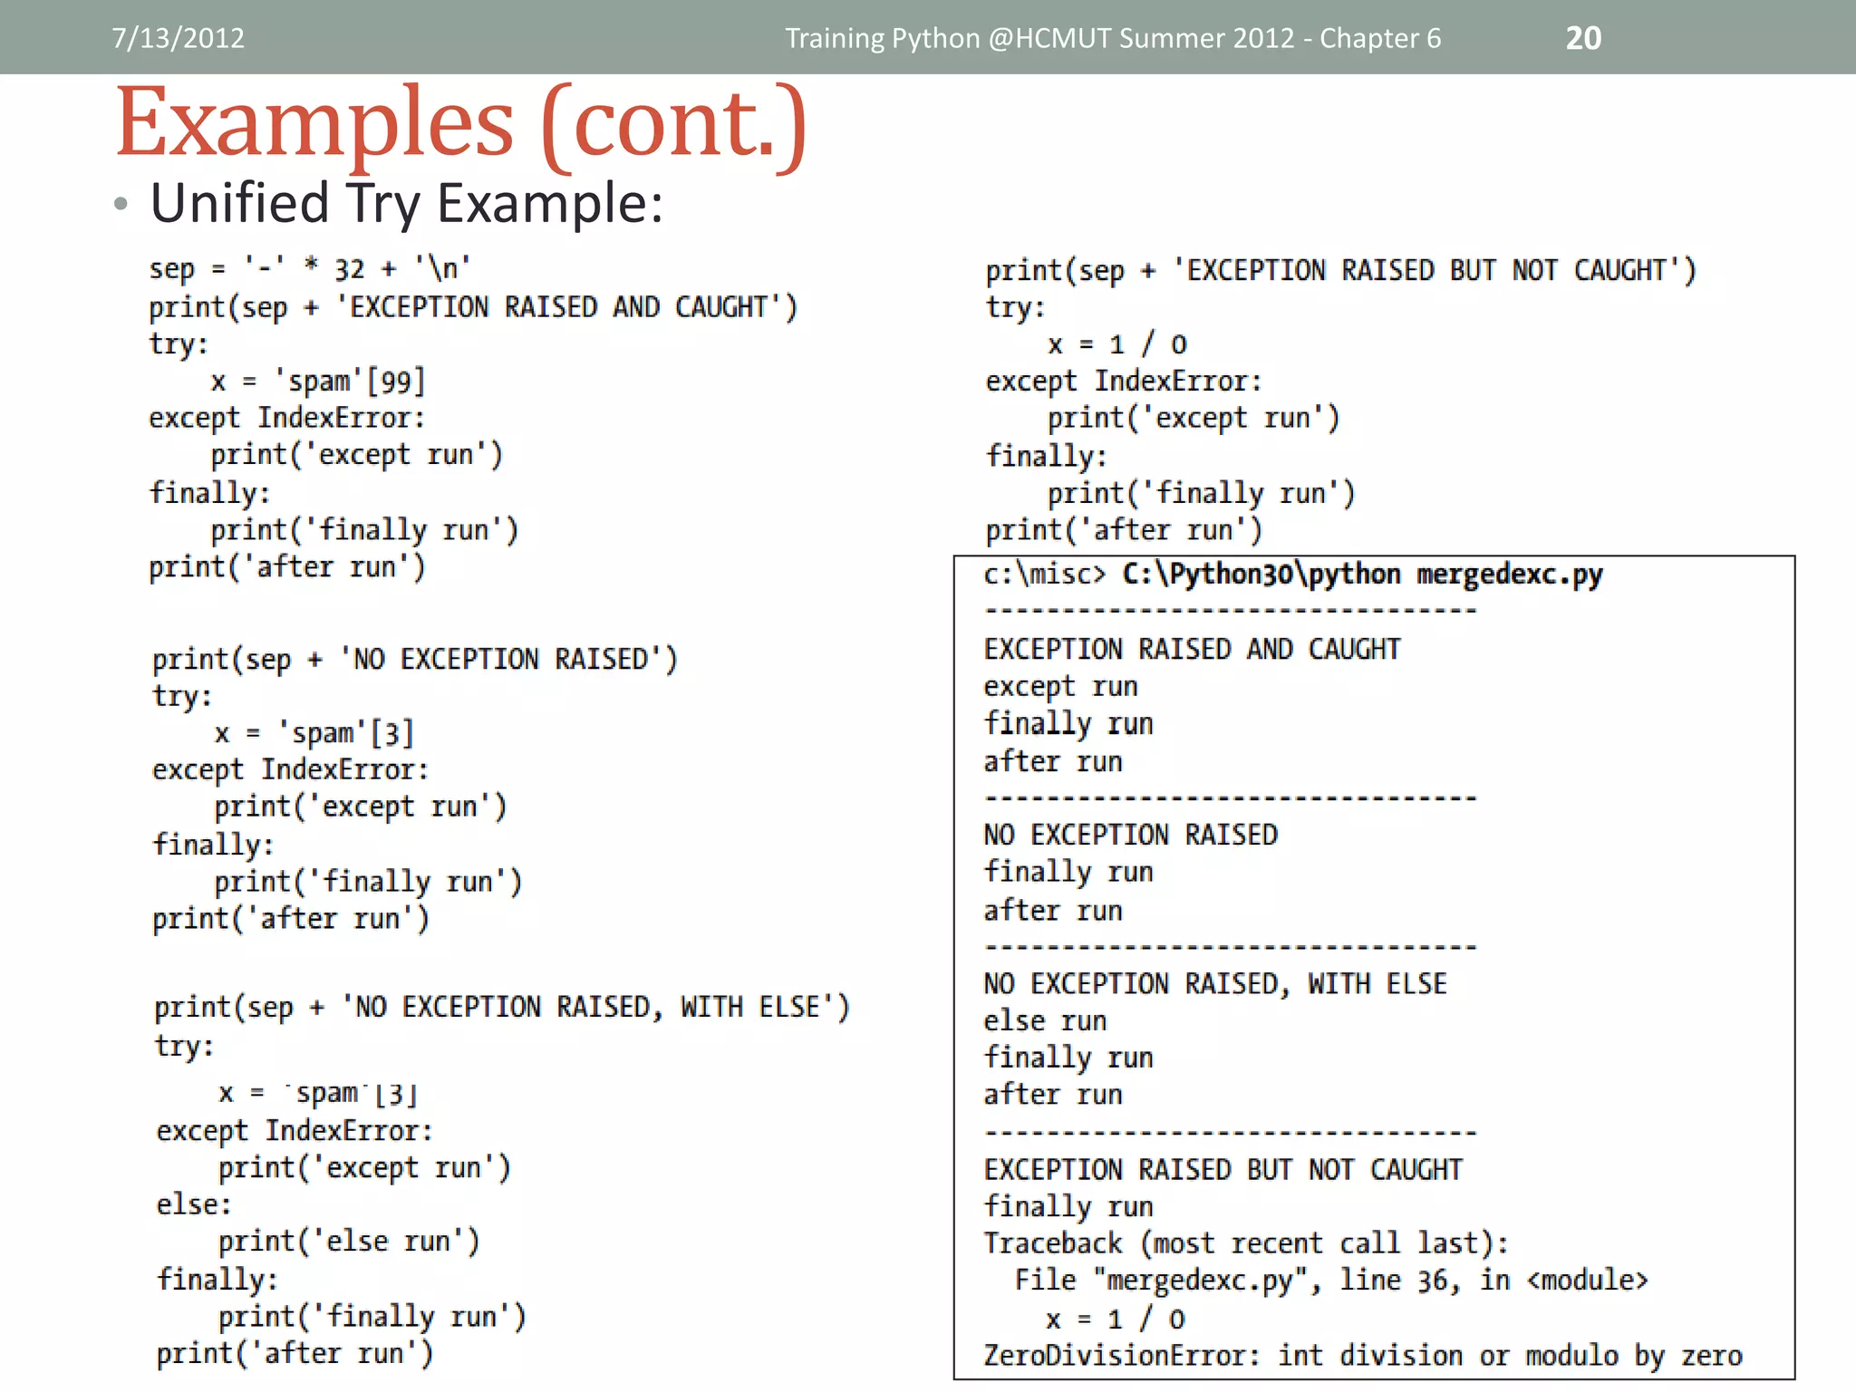Select the 'else run' output line in console
Screen dimensions: 1856x1392
tap(1045, 1021)
